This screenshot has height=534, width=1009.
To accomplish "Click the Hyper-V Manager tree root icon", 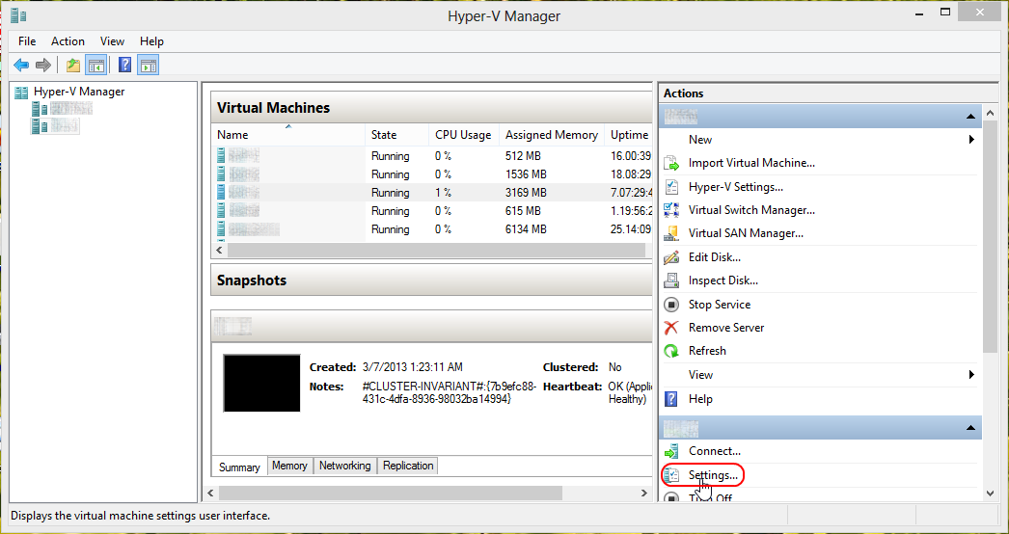I will [21, 92].
